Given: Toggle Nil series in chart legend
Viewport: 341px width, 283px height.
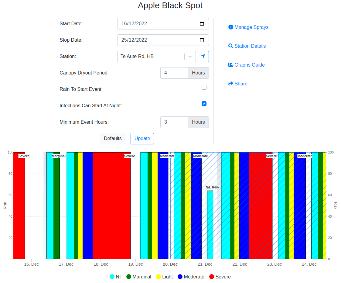Looking at the screenshot, I should pyautogui.click(x=115, y=277).
